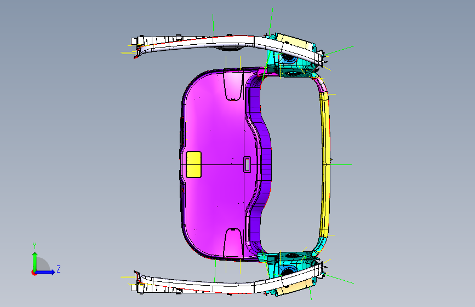
Task: Select the beige plate on the upper bracket
Action: tap(295, 42)
